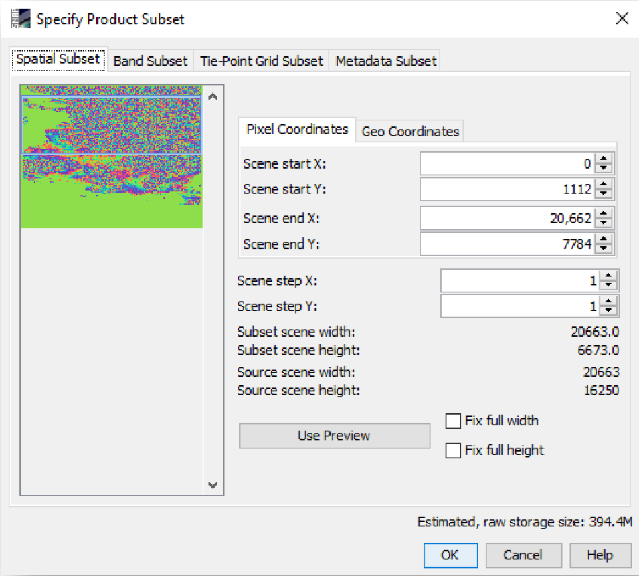Click the preview pane scroll down arrow
Image resolution: width=639 pixels, height=576 pixels.
213,485
